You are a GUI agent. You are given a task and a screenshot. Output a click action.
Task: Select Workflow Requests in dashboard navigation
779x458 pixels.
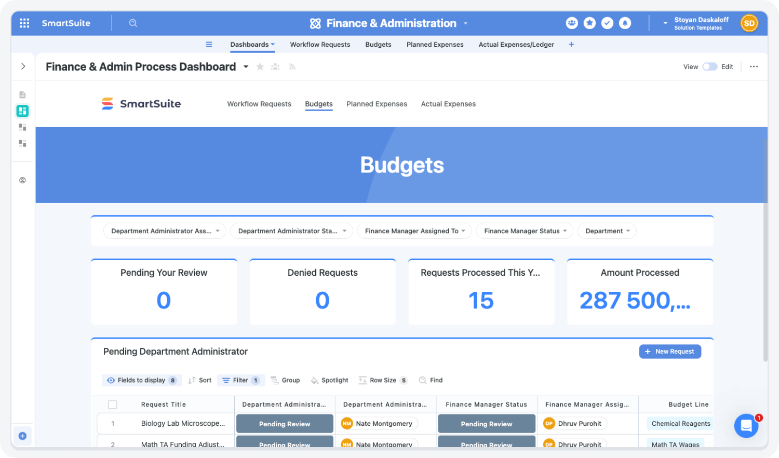tap(259, 104)
